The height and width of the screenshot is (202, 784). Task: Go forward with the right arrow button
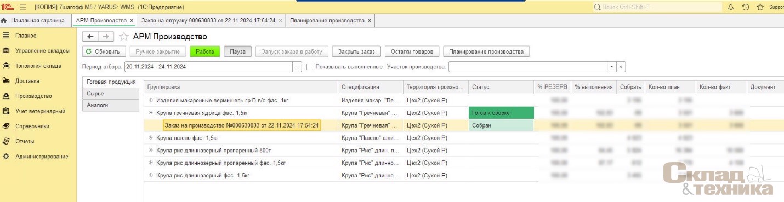106,37
